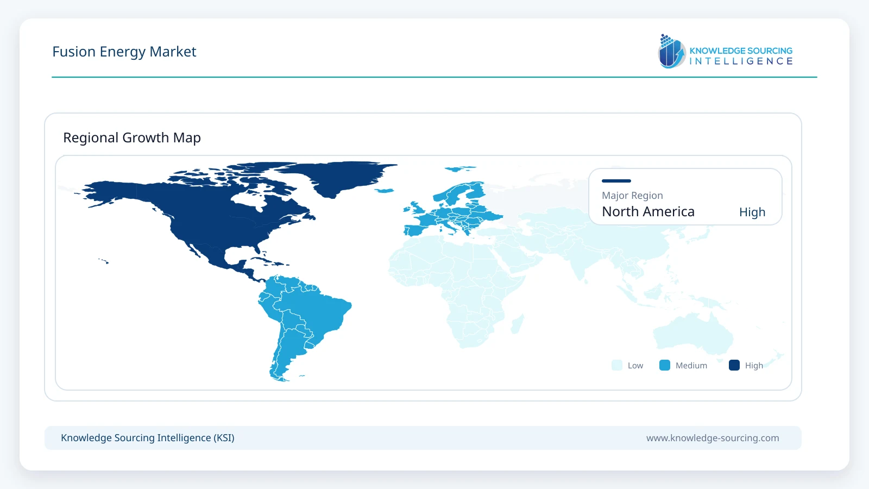
Task: Click the 'KNOWLEDGE SOURCING INTELLIGENCE' logo text
Action: (x=741, y=56)
